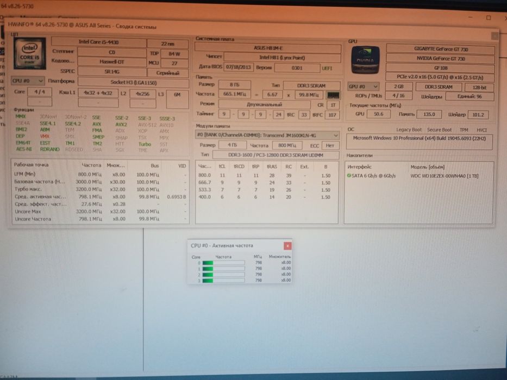Click the Core 0 frequency bar

click(223, 263)
